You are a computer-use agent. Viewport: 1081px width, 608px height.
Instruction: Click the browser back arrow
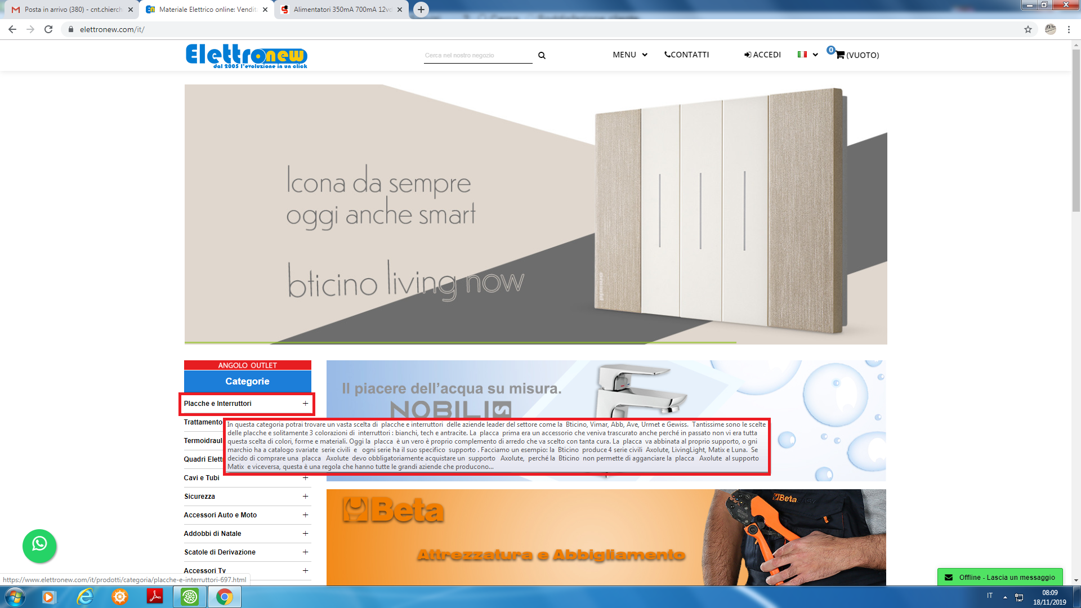12,29
